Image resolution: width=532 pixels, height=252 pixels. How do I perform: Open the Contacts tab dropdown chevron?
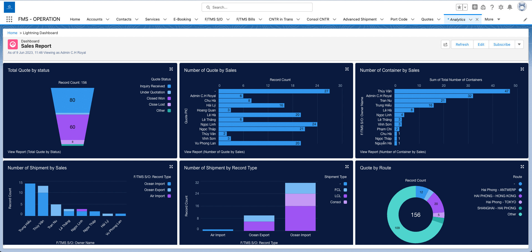tap(137, 19)
